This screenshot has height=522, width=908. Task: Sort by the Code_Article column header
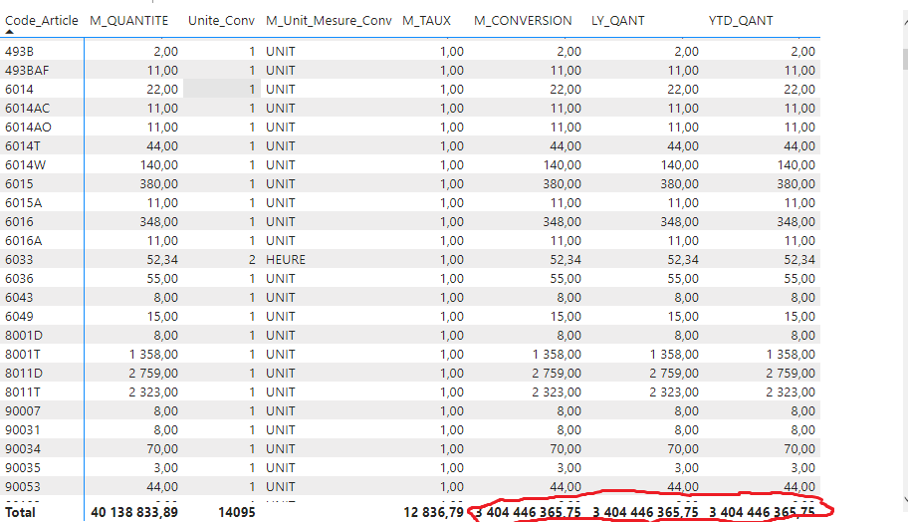tap(41, 20)
